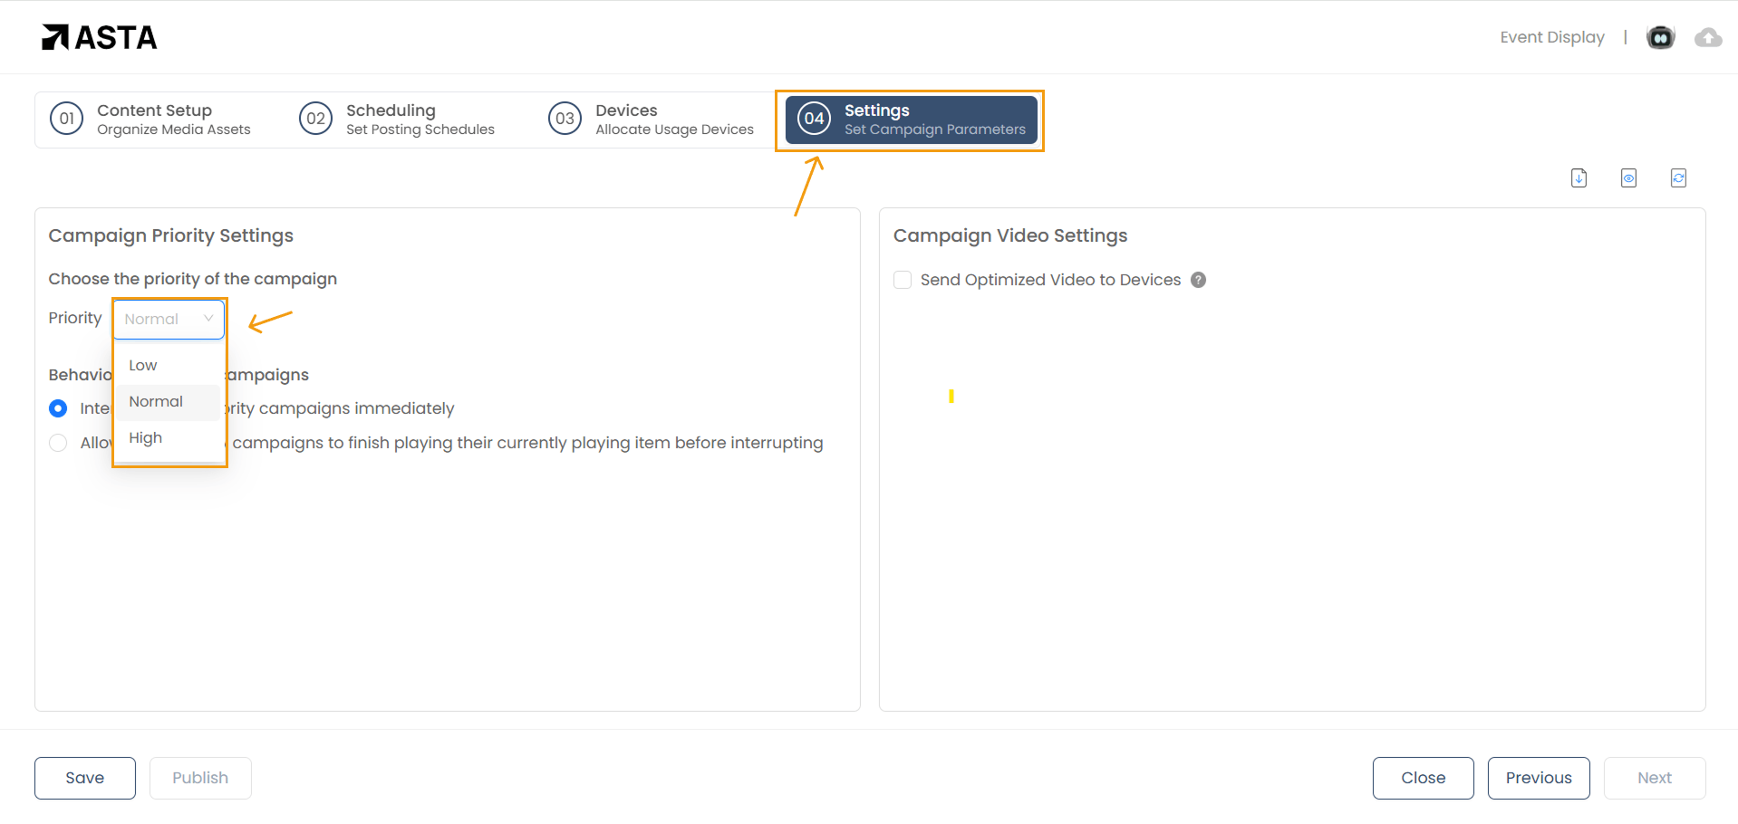Choose High from the priority list
The height and width of the screenshot is (824, 1738).
coord(145,437)
